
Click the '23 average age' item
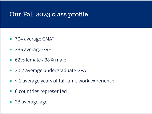(31, 102)
